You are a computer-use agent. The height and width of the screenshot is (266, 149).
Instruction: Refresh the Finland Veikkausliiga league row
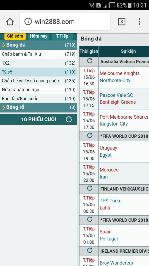pyautogui.click(x=90, y=188)
